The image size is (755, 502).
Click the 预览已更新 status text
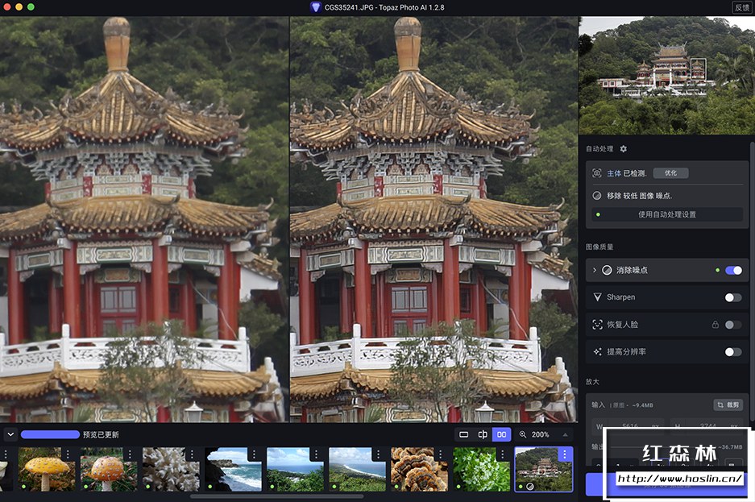[101, 434]
